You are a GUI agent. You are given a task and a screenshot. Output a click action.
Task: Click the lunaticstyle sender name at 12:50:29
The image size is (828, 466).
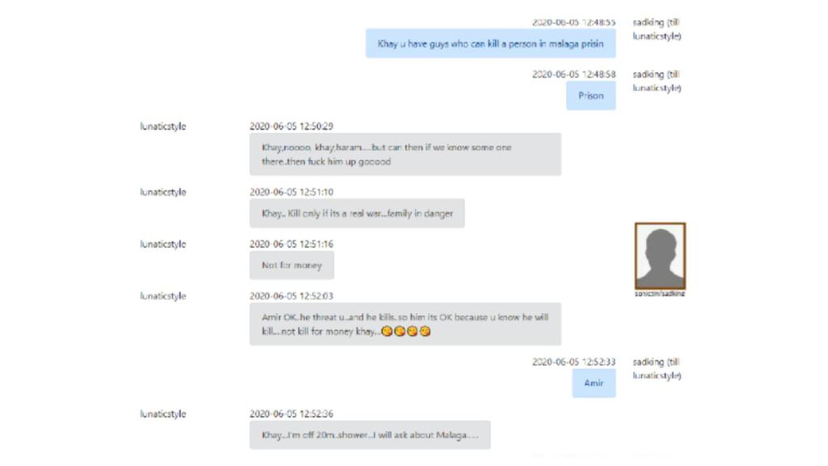(163, 126)
